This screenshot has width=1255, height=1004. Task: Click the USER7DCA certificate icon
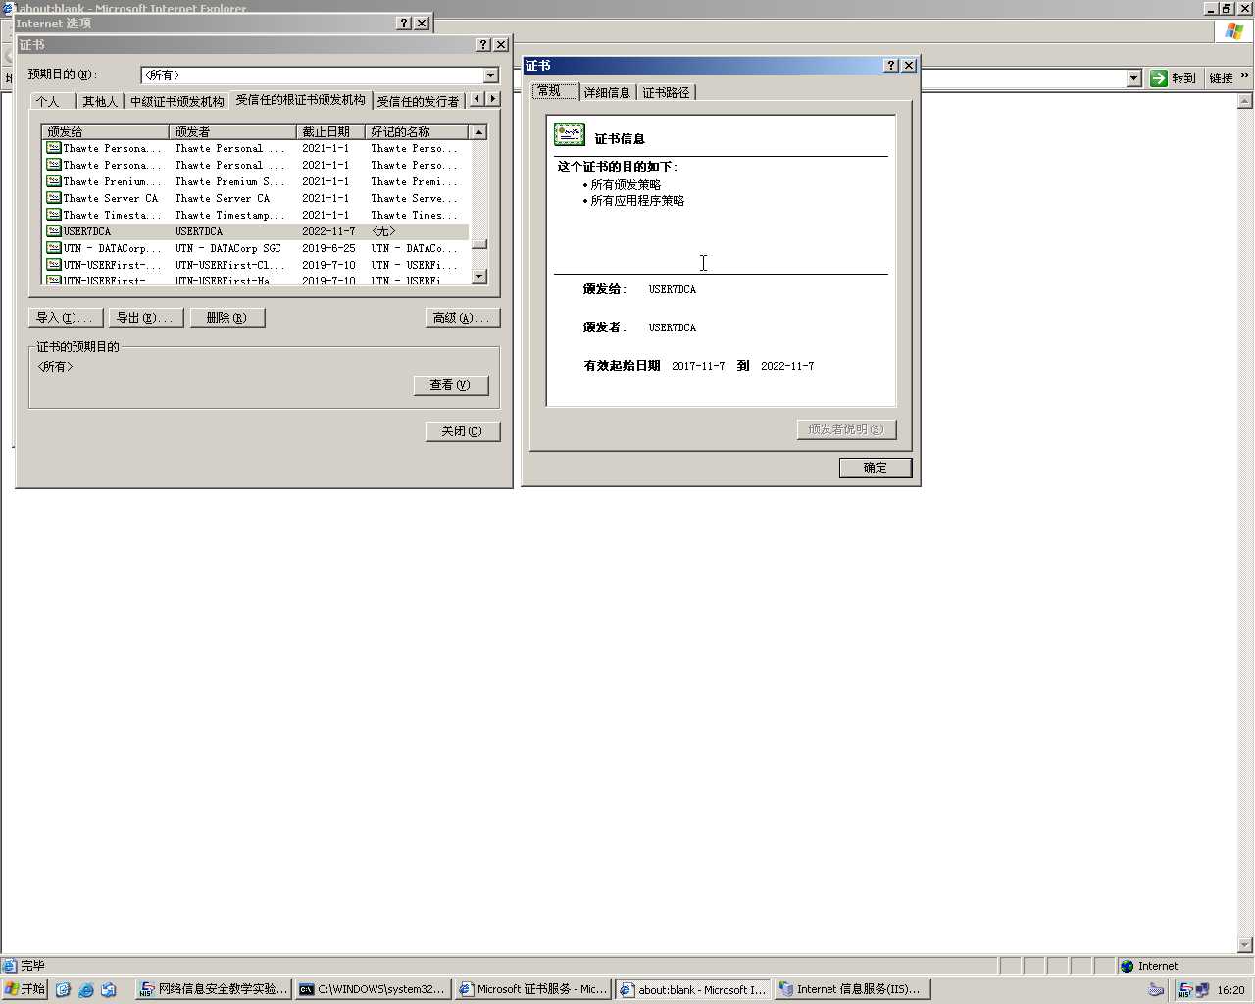(x=53, y=231)
